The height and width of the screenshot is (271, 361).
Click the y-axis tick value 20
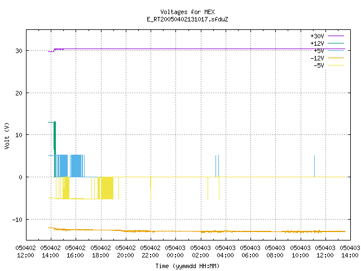pyautogui.click(x=19, y=93)
